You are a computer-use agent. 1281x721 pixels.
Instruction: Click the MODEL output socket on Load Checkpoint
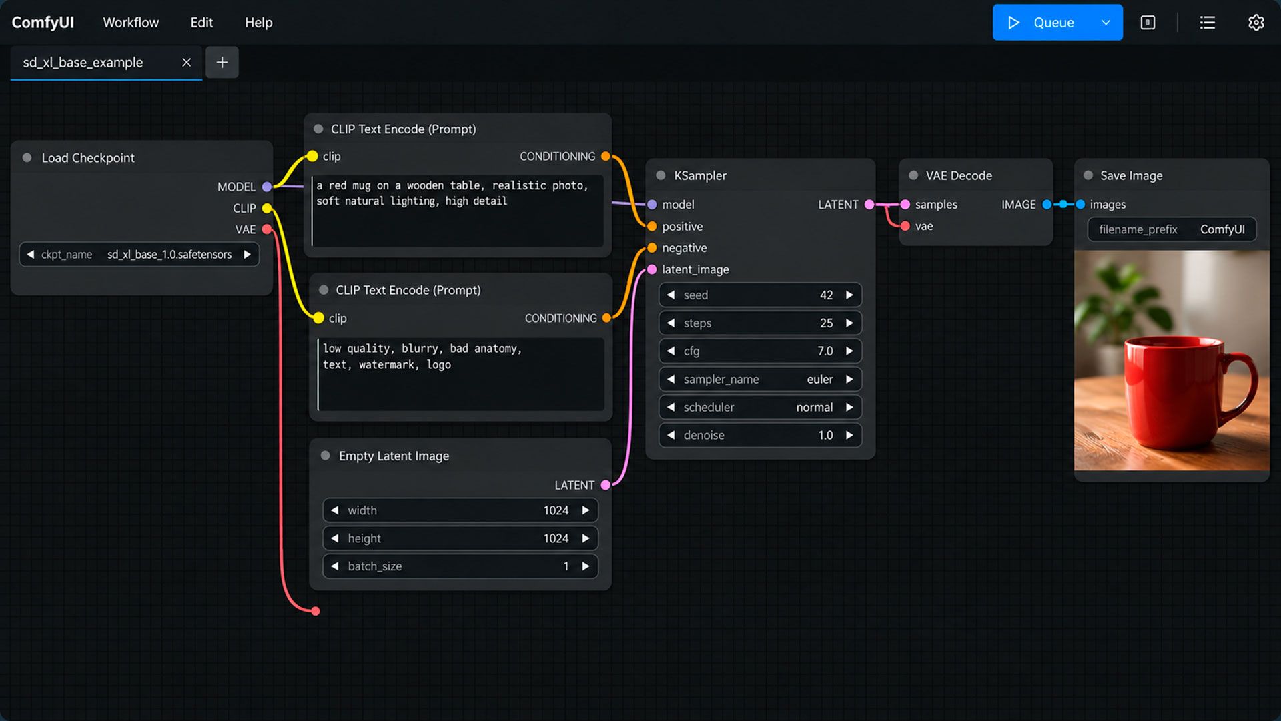tap(267, 187)
